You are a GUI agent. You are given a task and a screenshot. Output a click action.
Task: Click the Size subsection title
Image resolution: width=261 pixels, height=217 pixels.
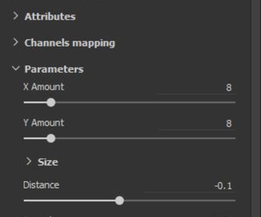pos(48,162)
